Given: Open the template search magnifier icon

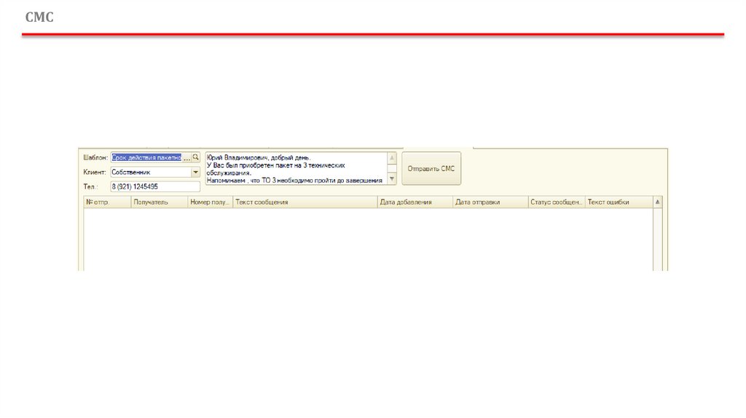Looking at the screenshot, I should pos(195,157).
